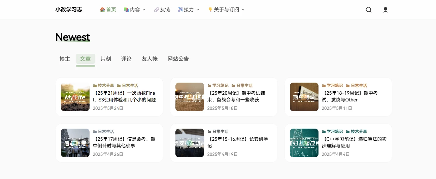
Task: Click 日常生活 tag on 25年18-19周记 card
Action: tap(359, 86)
